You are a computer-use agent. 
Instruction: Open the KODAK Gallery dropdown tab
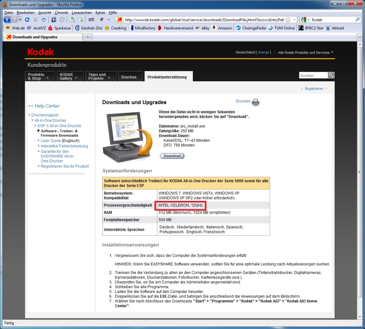coord(70,76)
